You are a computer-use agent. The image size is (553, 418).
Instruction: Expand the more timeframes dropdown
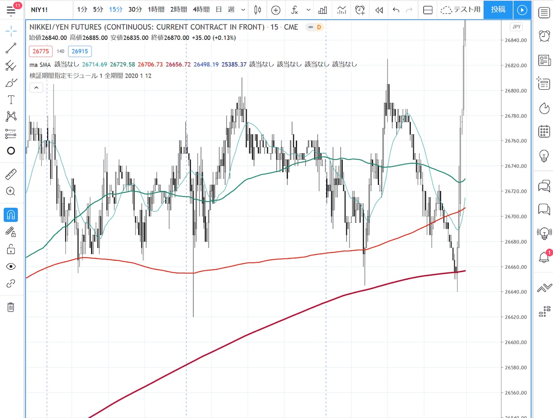tap(243, 10)
